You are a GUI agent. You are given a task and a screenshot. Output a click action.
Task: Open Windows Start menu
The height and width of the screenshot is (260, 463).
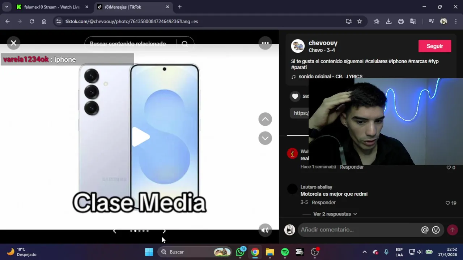[x=149, y=252]
